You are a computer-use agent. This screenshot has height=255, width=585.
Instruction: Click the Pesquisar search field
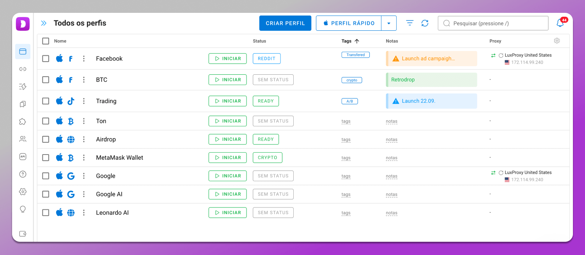click(493, 23)
